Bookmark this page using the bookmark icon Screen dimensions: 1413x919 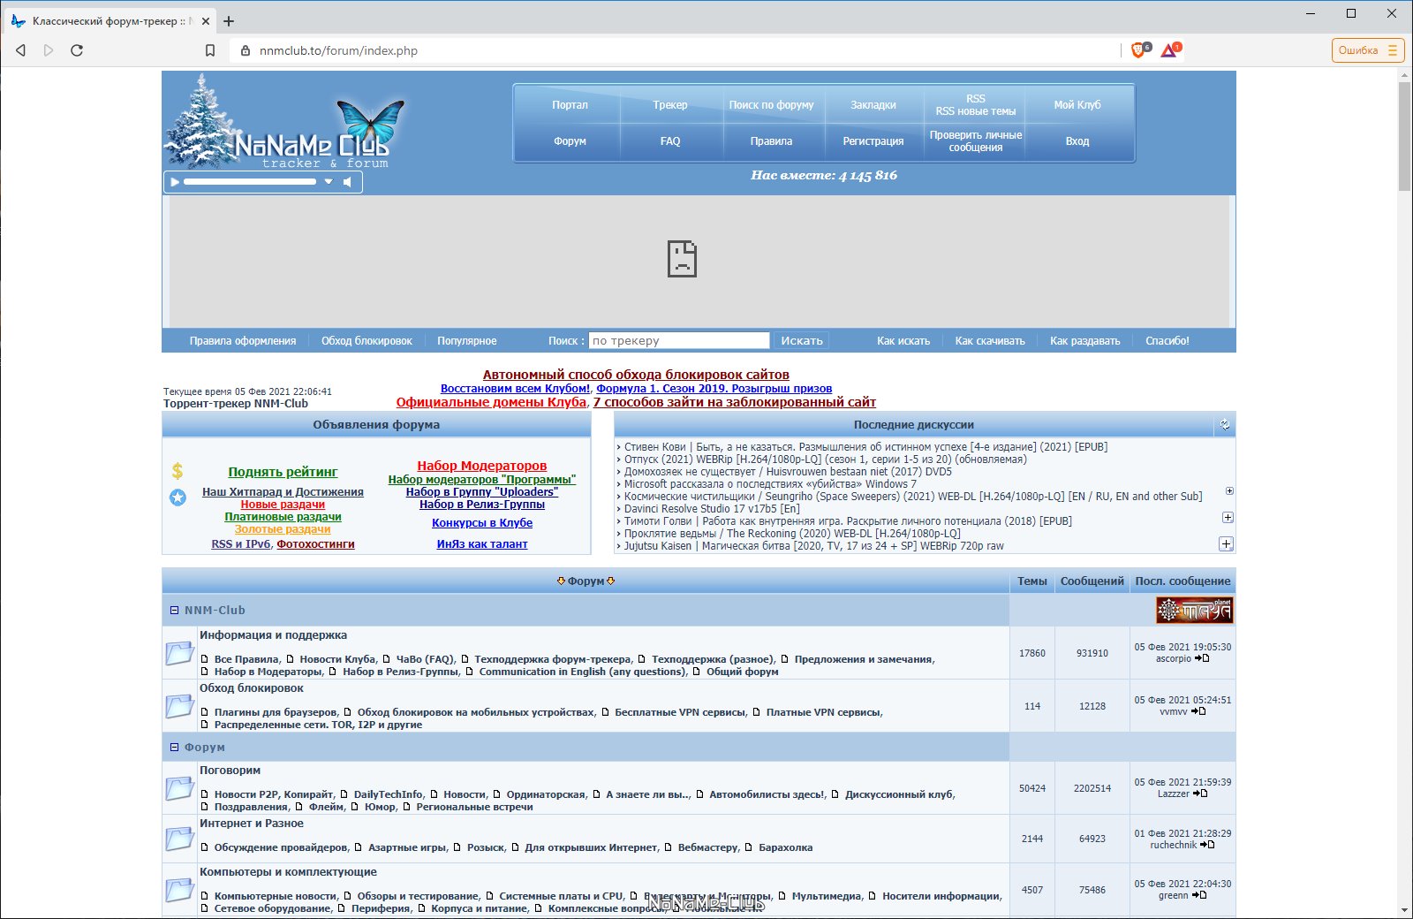(x=210, y=50)
